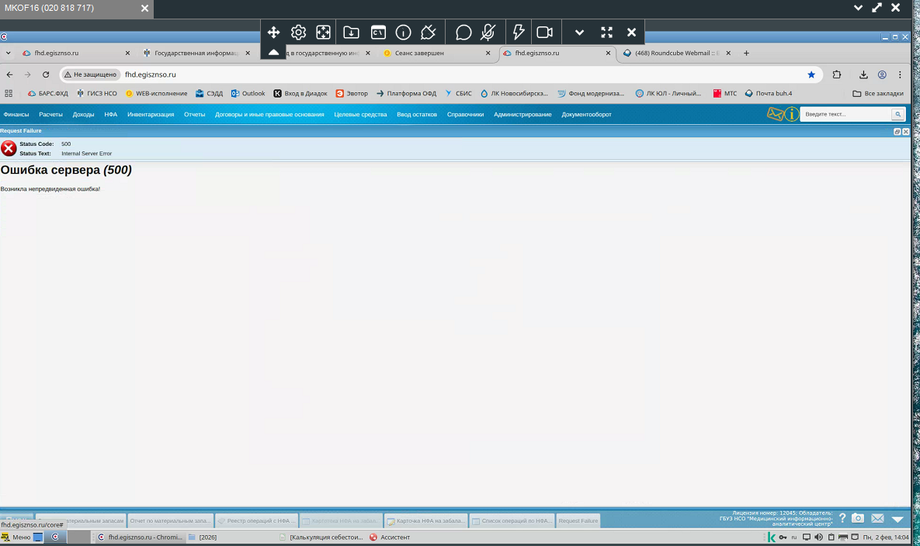The width and height of the screenshot is (920, 546).
Task: Toggle the bookmark star
Action: (811, 74)
